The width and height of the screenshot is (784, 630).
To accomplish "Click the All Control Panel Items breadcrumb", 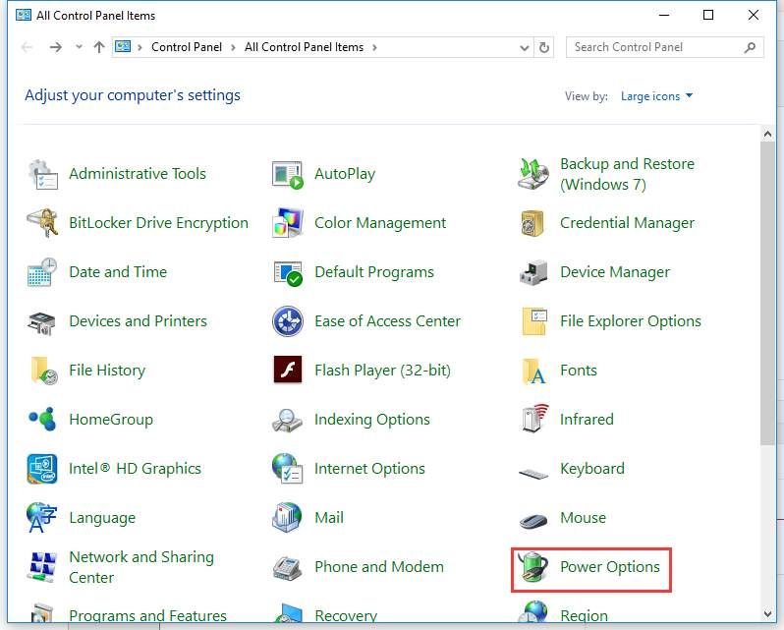I will point(304,47).
